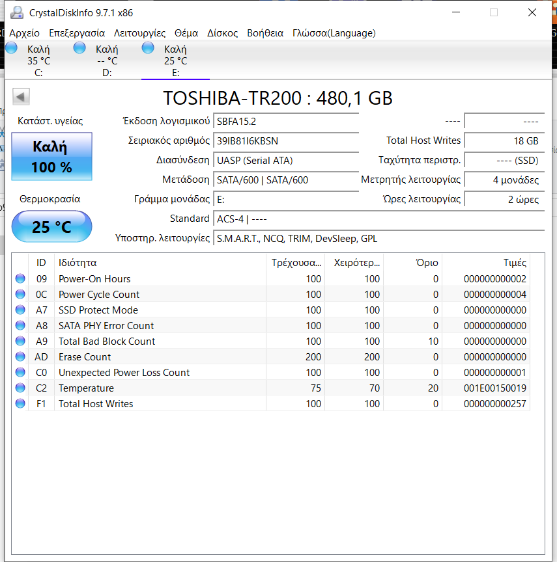
Task: Expand the Θέμα menu
Action: point(186,33)
